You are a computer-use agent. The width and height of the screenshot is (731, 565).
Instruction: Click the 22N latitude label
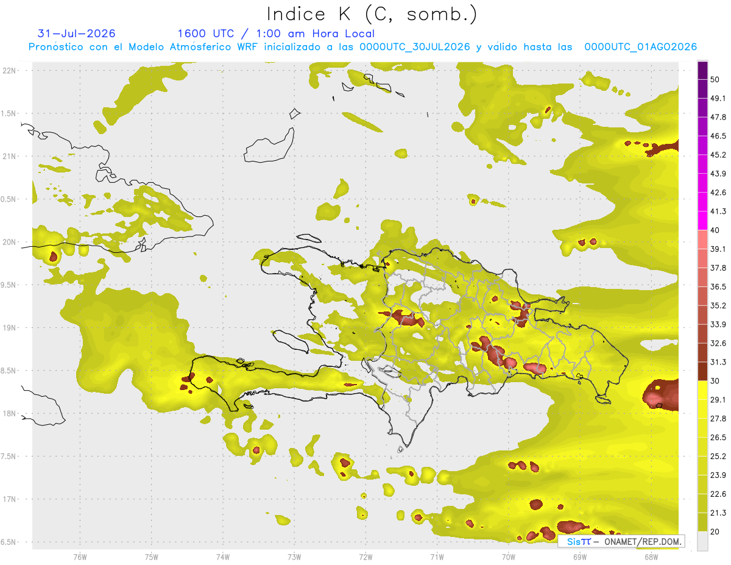(x=10, y=70)
